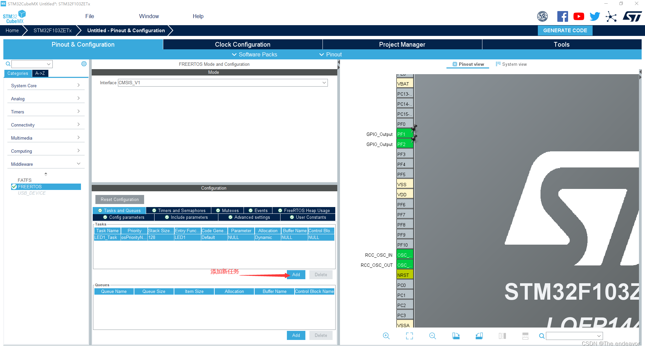Switch to the Tools tab
Image resolution: width=645 pixels, height=349 pixels.
point(562,44)
